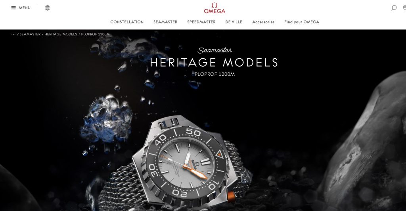Select DE VILLE in the top navigation
The width and height of the screenshot is (406, 211).
point(234,22)
